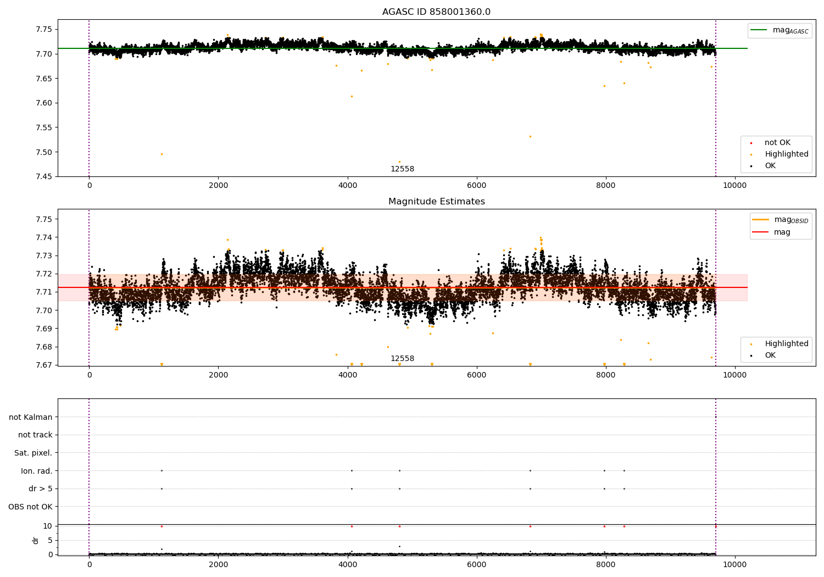The image size is (824, 577).
Task: Click the 7.74 y-axis tick of the middle plot
Action: (44, 237)
